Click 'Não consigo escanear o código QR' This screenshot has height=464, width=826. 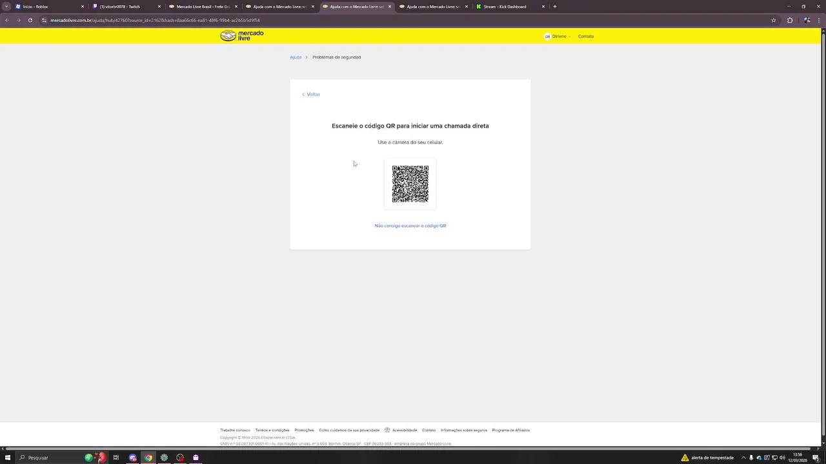(x=410, y=226)
